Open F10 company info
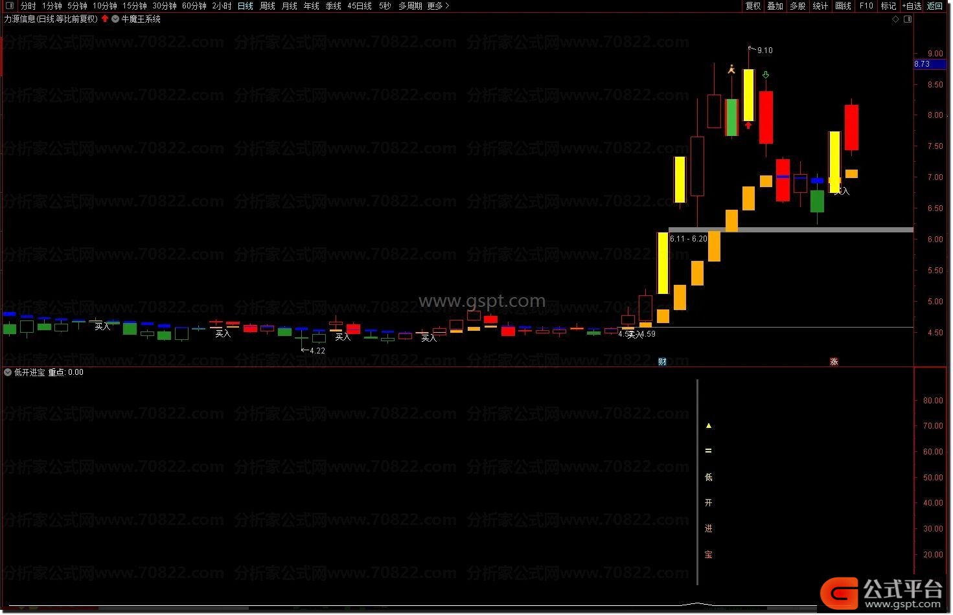 click(866, 6)
